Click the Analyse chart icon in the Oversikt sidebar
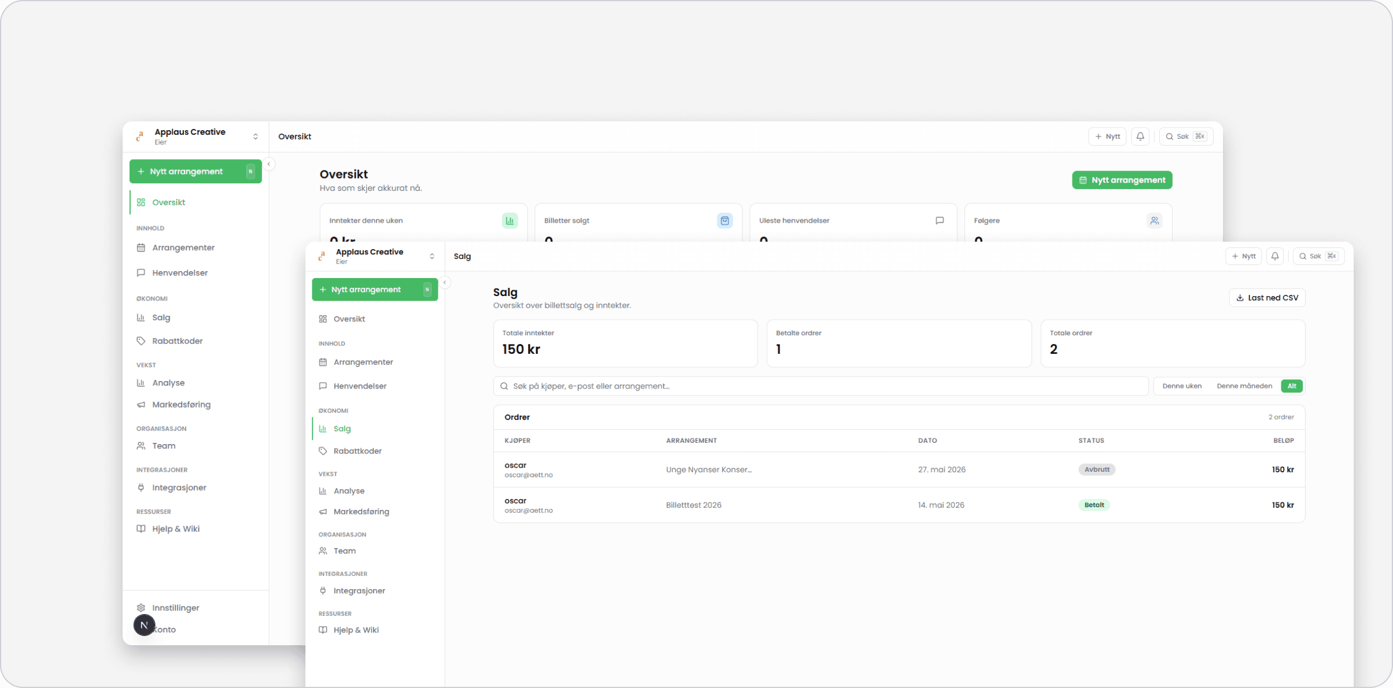 (141, 383)
